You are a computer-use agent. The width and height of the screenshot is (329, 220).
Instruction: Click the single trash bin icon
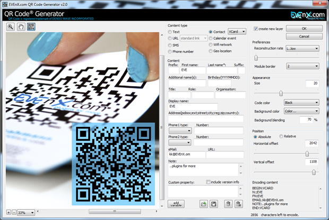(228, 204)
